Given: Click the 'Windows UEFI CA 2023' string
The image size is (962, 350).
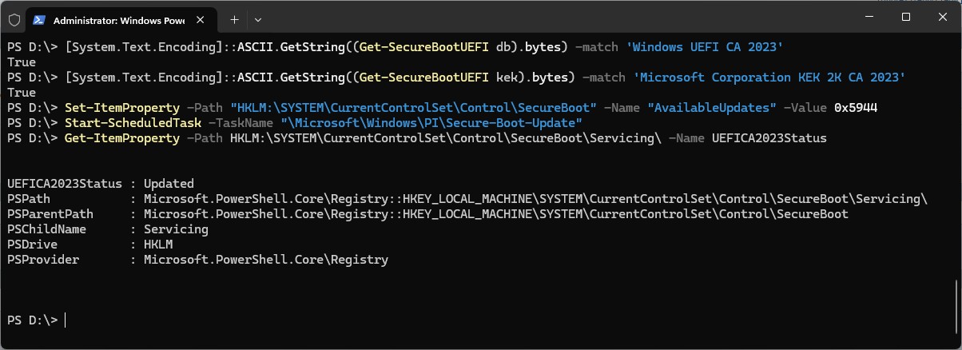Looking at the screenshot, I should [x=706, y=47].
